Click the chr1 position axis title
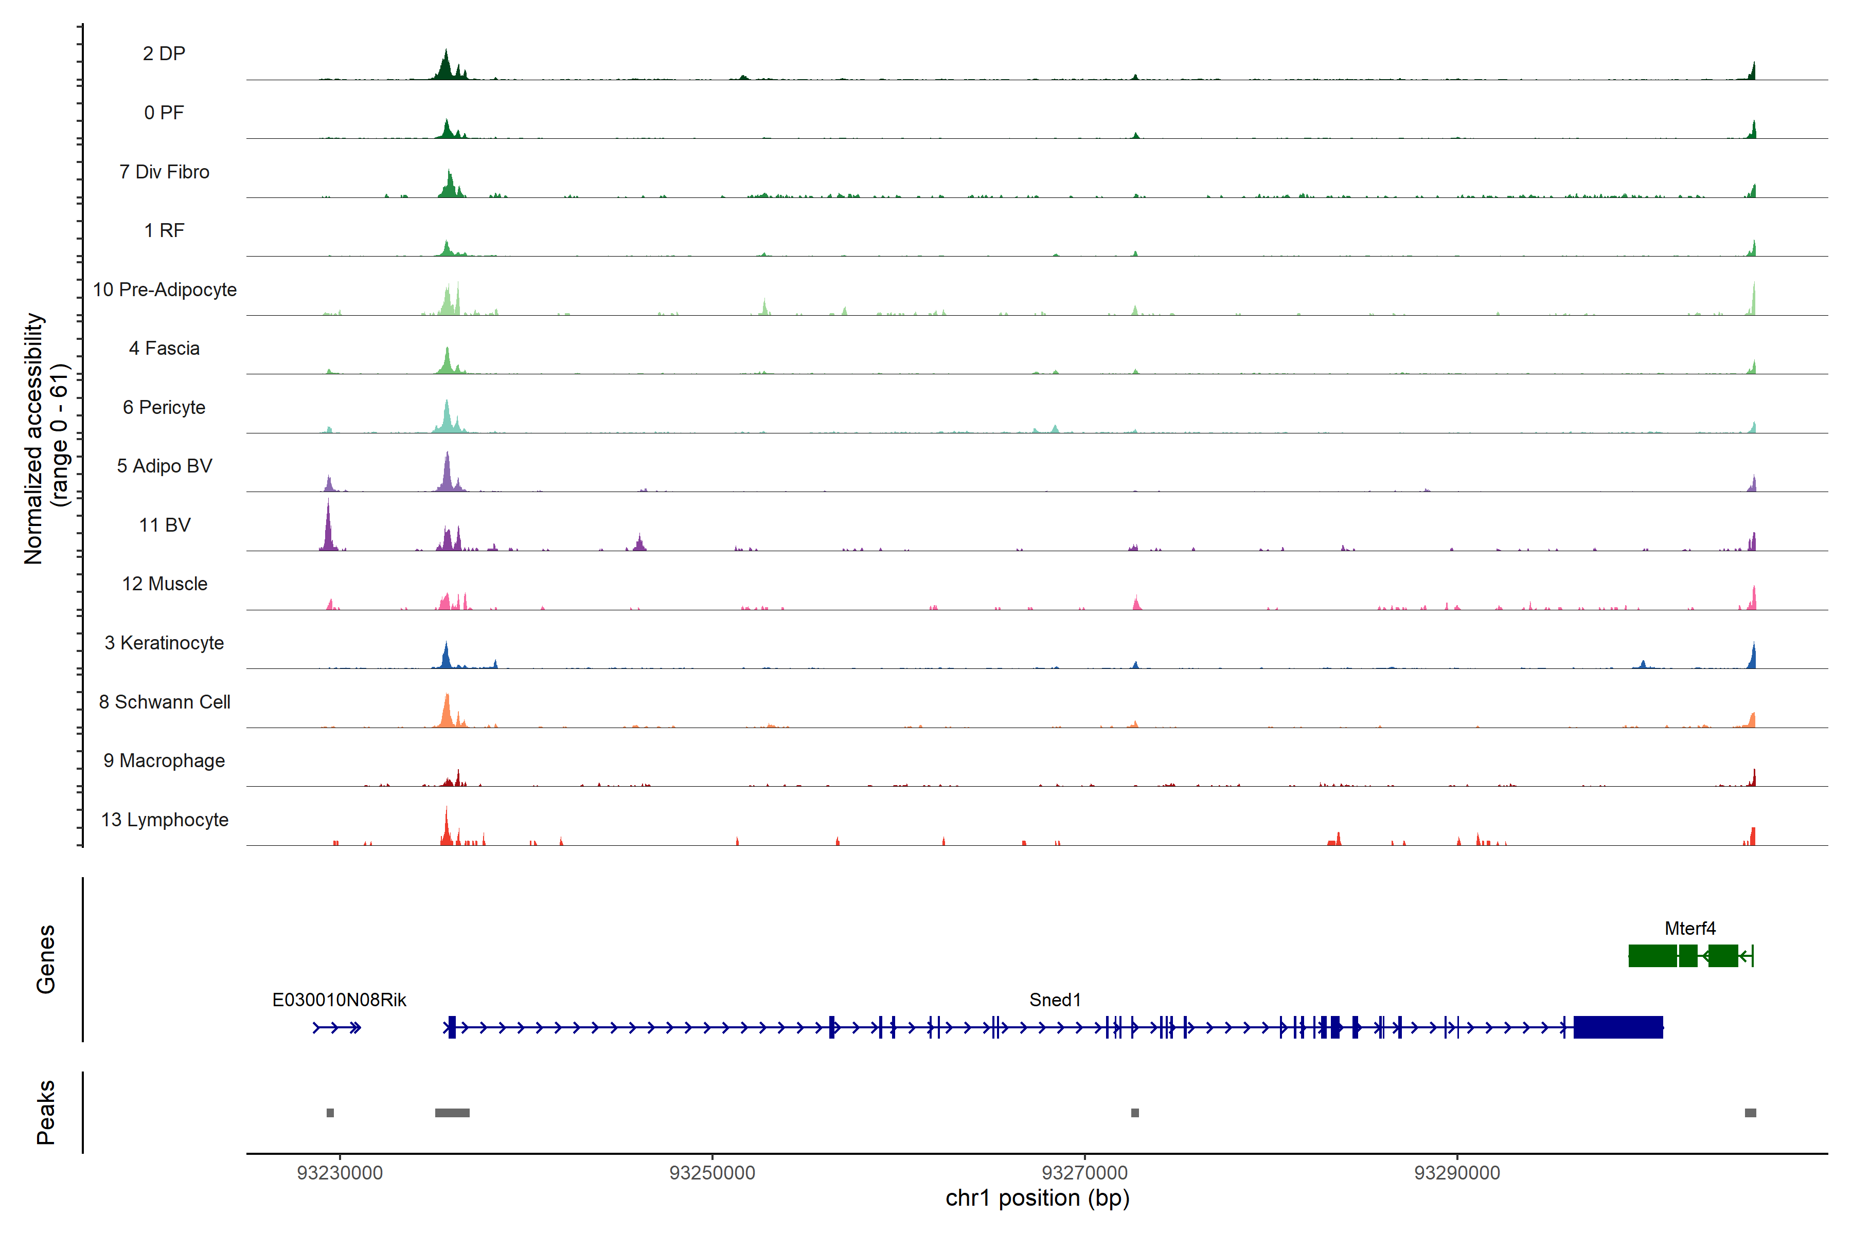Image resolution: width=1852 pixels, height=1234 pixels. [1037, 1198]
